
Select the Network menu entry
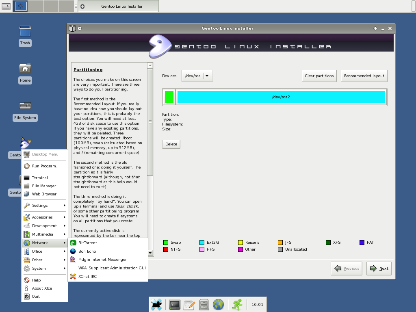(x=44, y=243)
